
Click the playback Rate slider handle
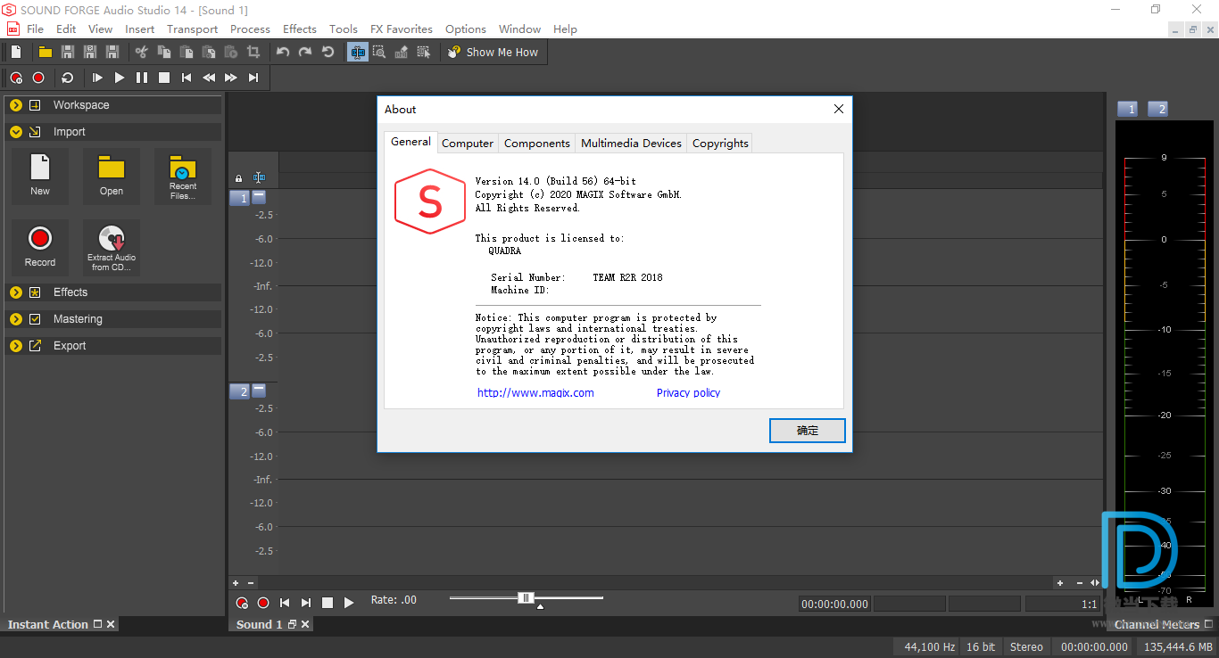point(526,598)
